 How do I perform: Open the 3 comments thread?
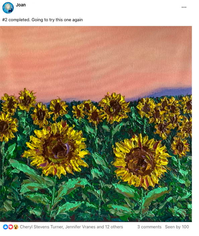[149, 227]
